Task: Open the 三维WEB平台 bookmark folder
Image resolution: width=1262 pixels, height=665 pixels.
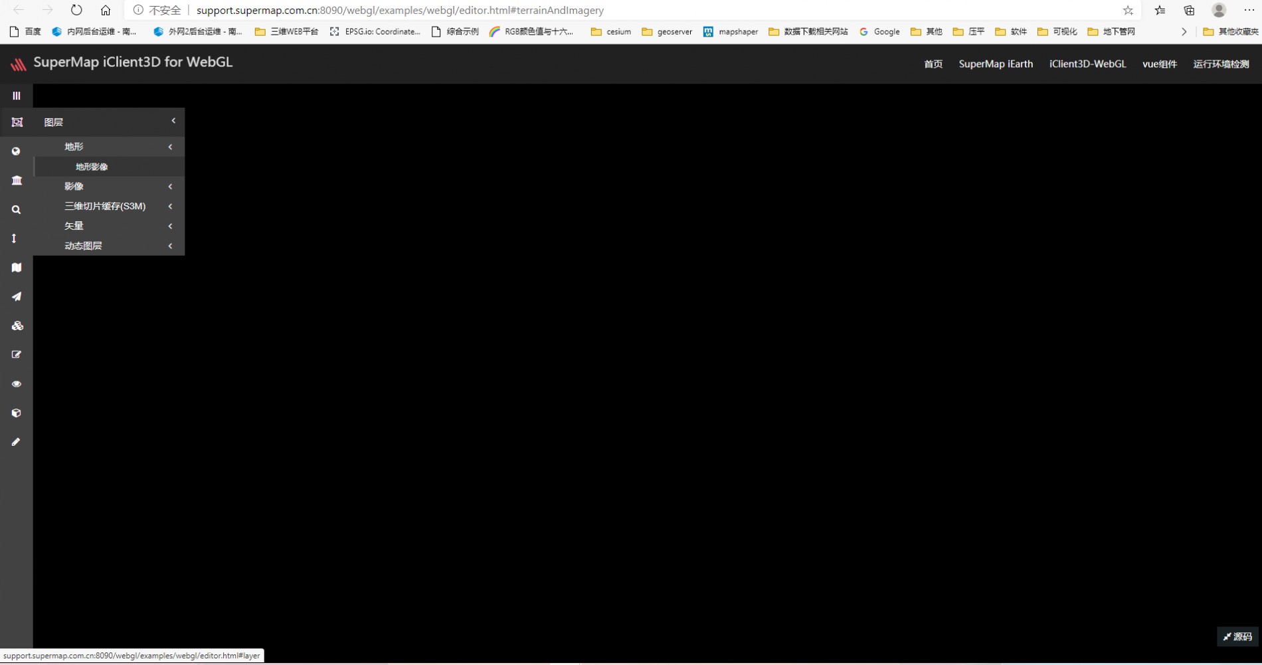Action: [287, 31]
